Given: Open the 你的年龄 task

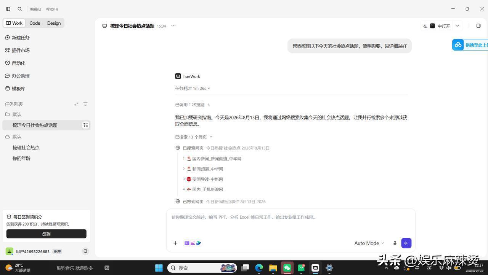Looking at the screenshot, I should 21,158.
